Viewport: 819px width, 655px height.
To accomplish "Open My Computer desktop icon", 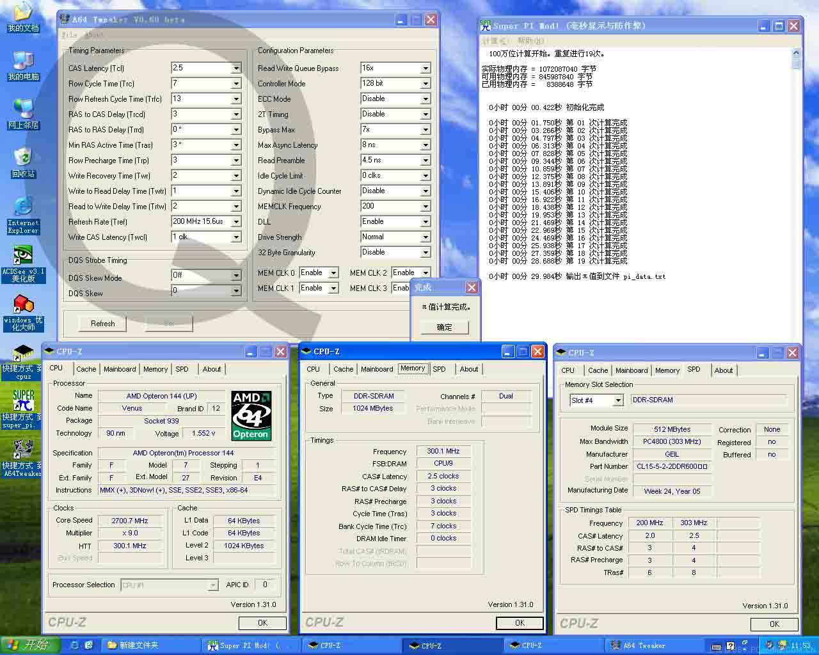I will 23,65.
